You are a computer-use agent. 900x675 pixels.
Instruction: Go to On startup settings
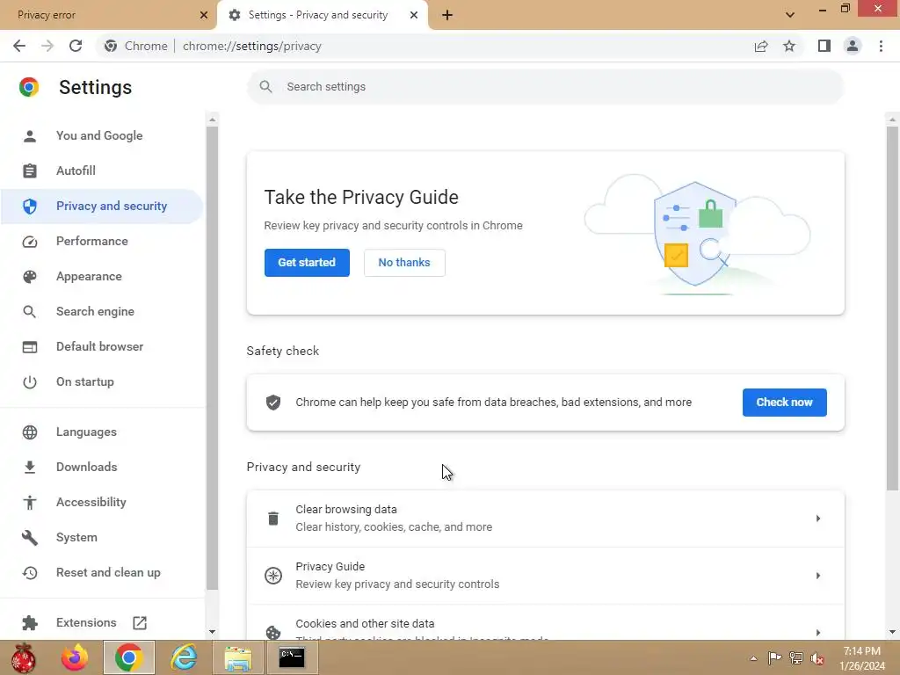coord(102,381)
